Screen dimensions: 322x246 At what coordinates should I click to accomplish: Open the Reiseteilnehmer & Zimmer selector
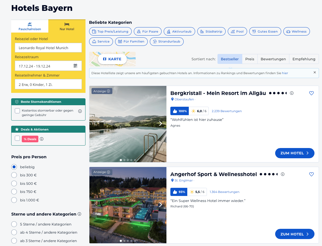48,84
